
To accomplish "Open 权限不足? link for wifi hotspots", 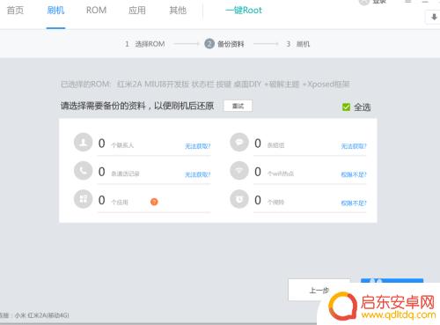I will (354, 174).
